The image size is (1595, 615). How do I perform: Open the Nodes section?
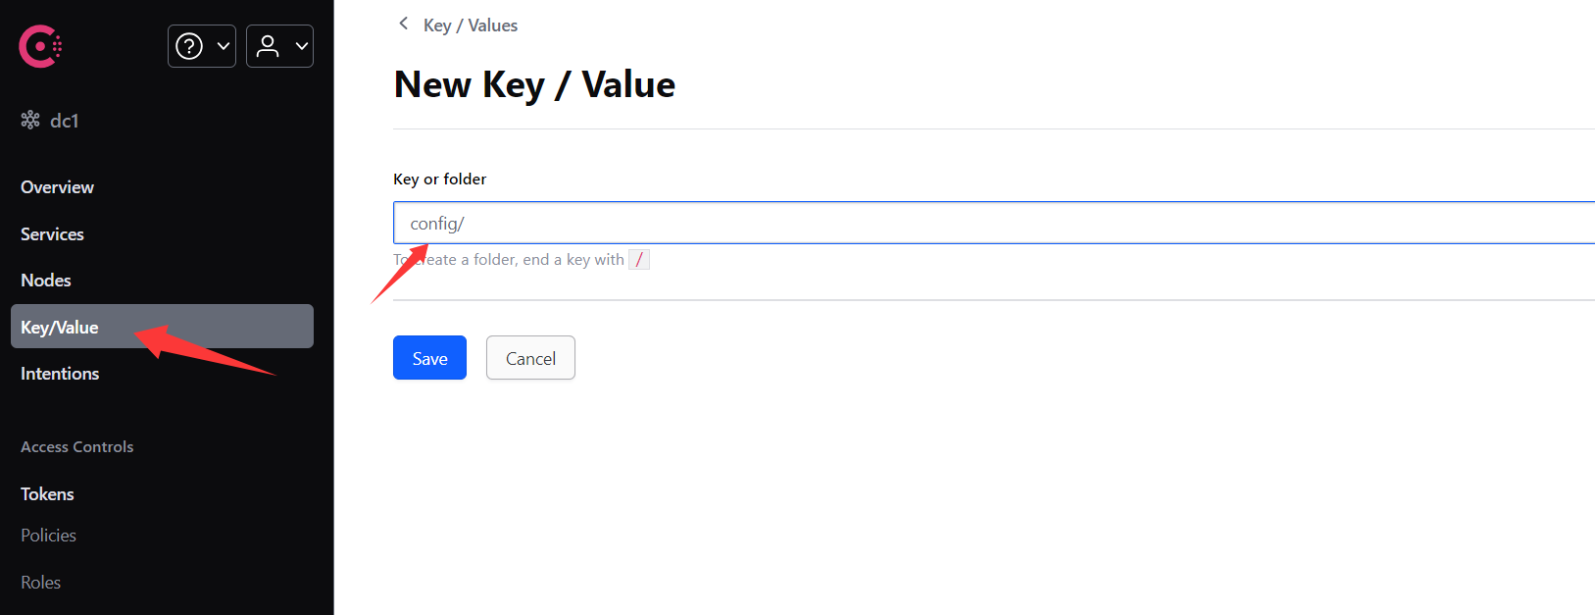(46, 281)
